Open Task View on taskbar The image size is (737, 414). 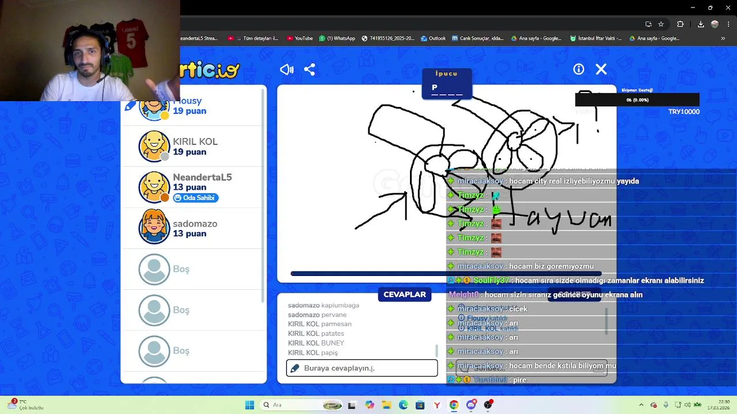point(352,405)
